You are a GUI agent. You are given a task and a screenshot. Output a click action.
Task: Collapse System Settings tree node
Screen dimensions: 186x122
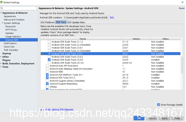tap(2, 23)
